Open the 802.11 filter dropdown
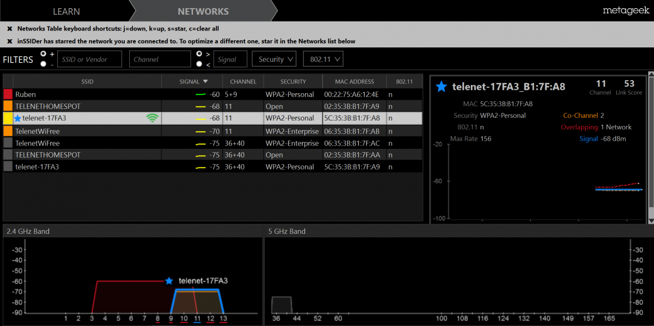Image resolution: width=654 pixels, height=326 pixels. coord(324,59)
